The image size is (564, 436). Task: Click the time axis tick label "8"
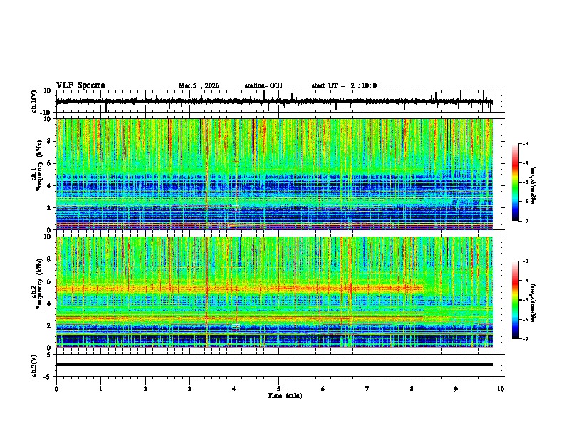(412, 389)
